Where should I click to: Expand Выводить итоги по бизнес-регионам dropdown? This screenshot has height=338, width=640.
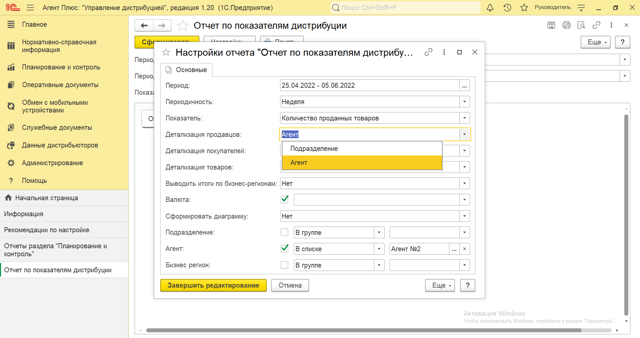pyautogui.click(x=464, y=184)
